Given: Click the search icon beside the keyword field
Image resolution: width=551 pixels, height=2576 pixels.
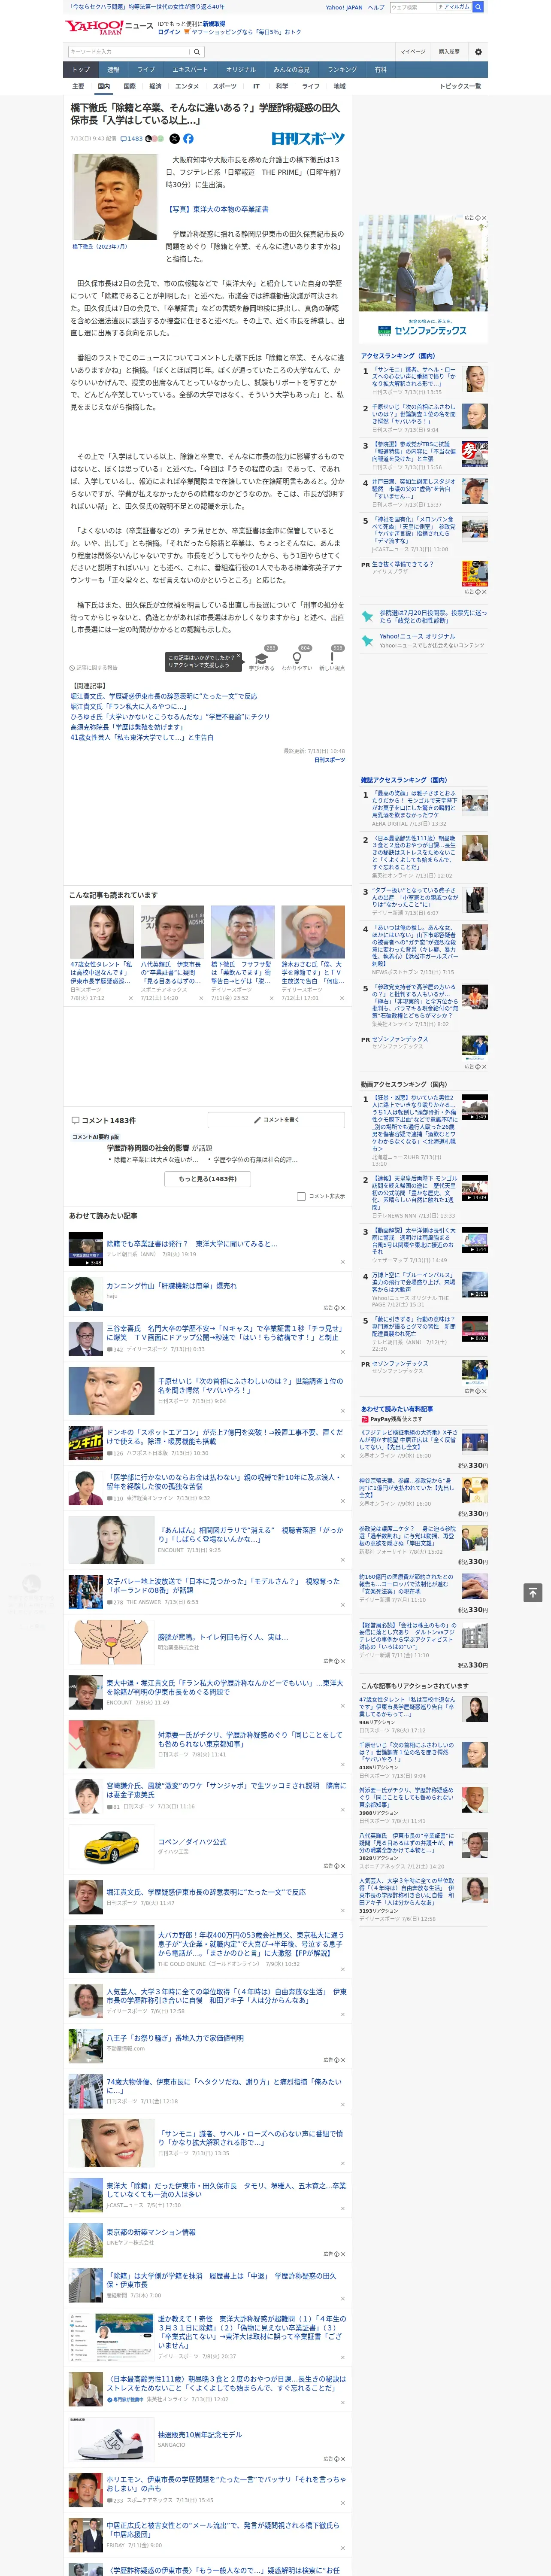Looking at the screenshot, I should [x=197, y=52].
